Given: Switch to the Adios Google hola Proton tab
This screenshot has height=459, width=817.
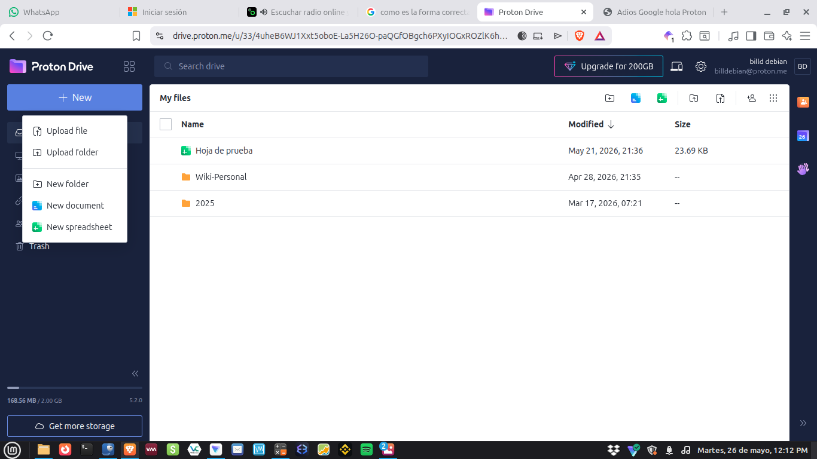Looking at the screenshot, I should point(654,12).
